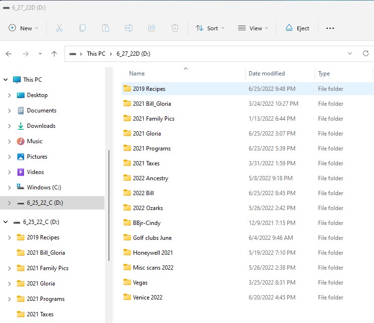The height and width of the screenshot is (323, 374).
Task: Eject the D: drive
Action: click(297, 28)
